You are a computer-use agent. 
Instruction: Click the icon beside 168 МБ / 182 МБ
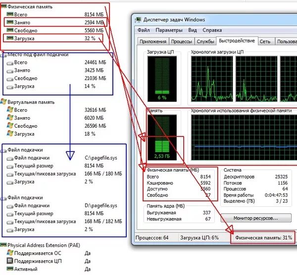[10, 222]
